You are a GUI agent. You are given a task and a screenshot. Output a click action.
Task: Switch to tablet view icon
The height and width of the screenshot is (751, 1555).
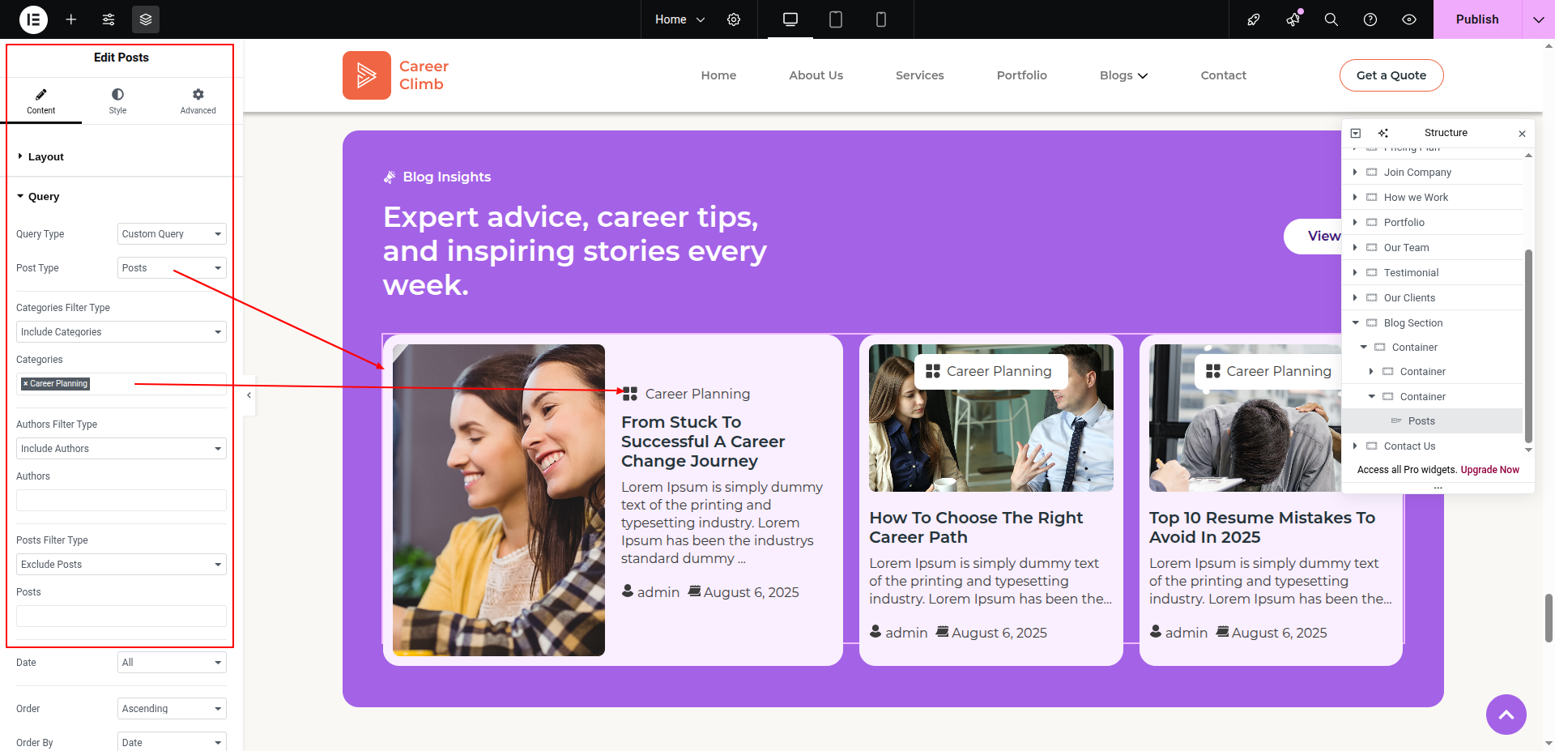coord(836,19)
